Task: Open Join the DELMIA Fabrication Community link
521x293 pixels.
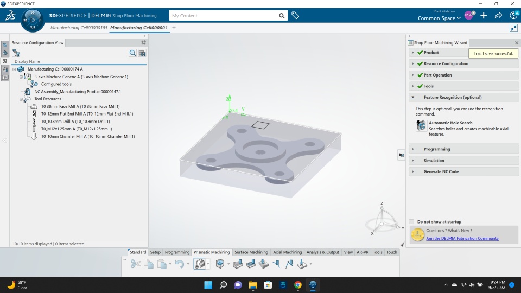Action: [x=462, y=238]
